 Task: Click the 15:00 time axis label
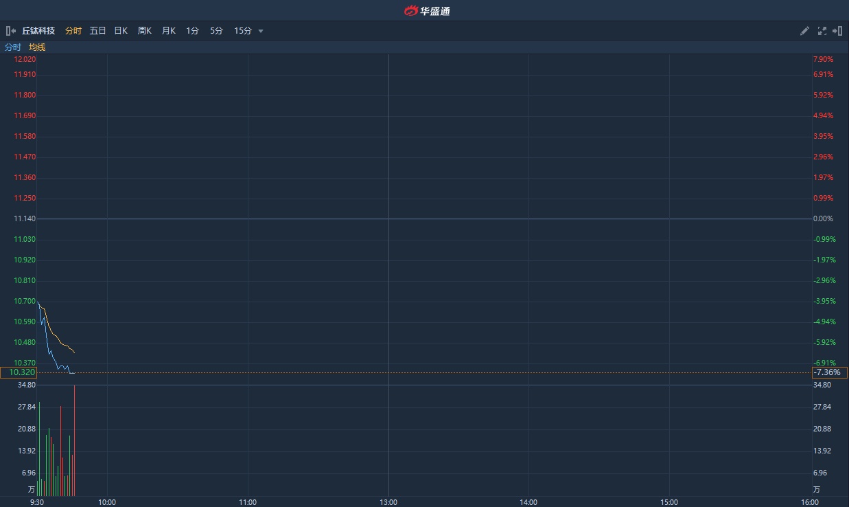[669, 502]
